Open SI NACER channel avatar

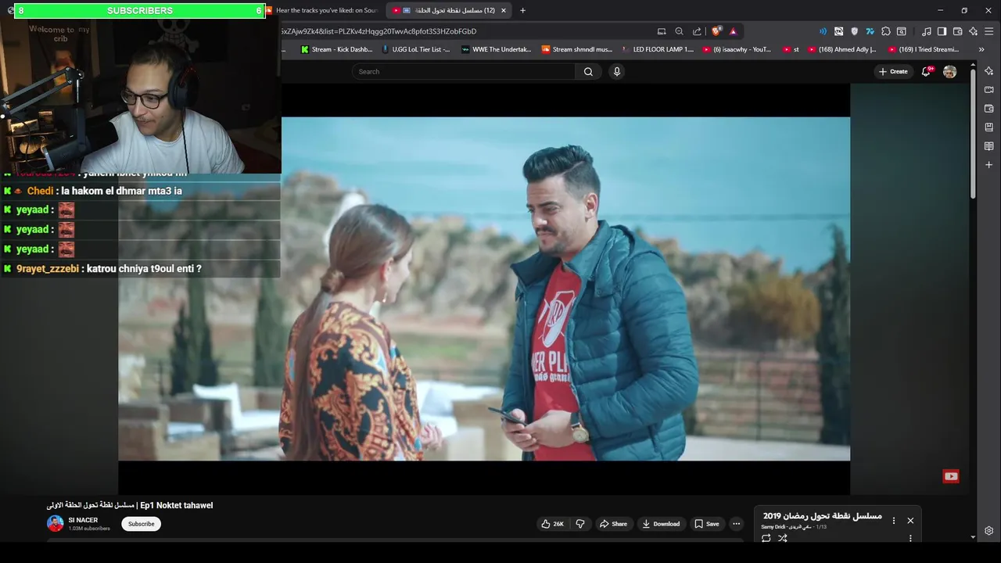[55, 524]
